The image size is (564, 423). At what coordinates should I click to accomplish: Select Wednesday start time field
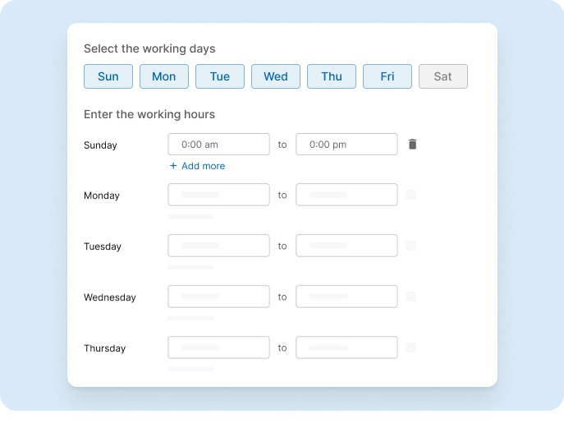click(218, 297)
